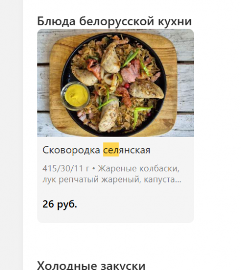Click the word белорусской in the heading
This screenshot has height=270, width=241.
(x=117, y=21)
